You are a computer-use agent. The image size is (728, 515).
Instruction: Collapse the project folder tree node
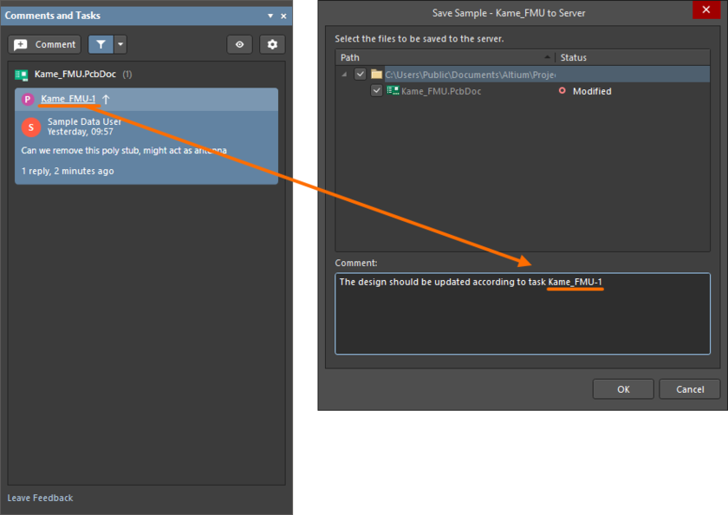pos(345,75)
